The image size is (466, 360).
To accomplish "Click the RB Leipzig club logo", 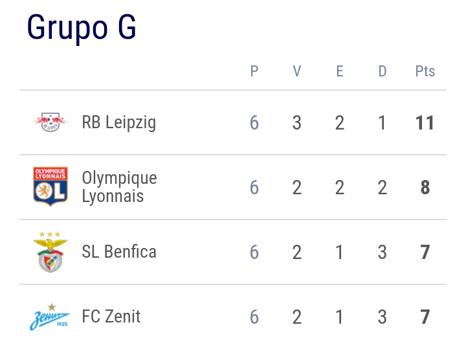I will (50, 122).
